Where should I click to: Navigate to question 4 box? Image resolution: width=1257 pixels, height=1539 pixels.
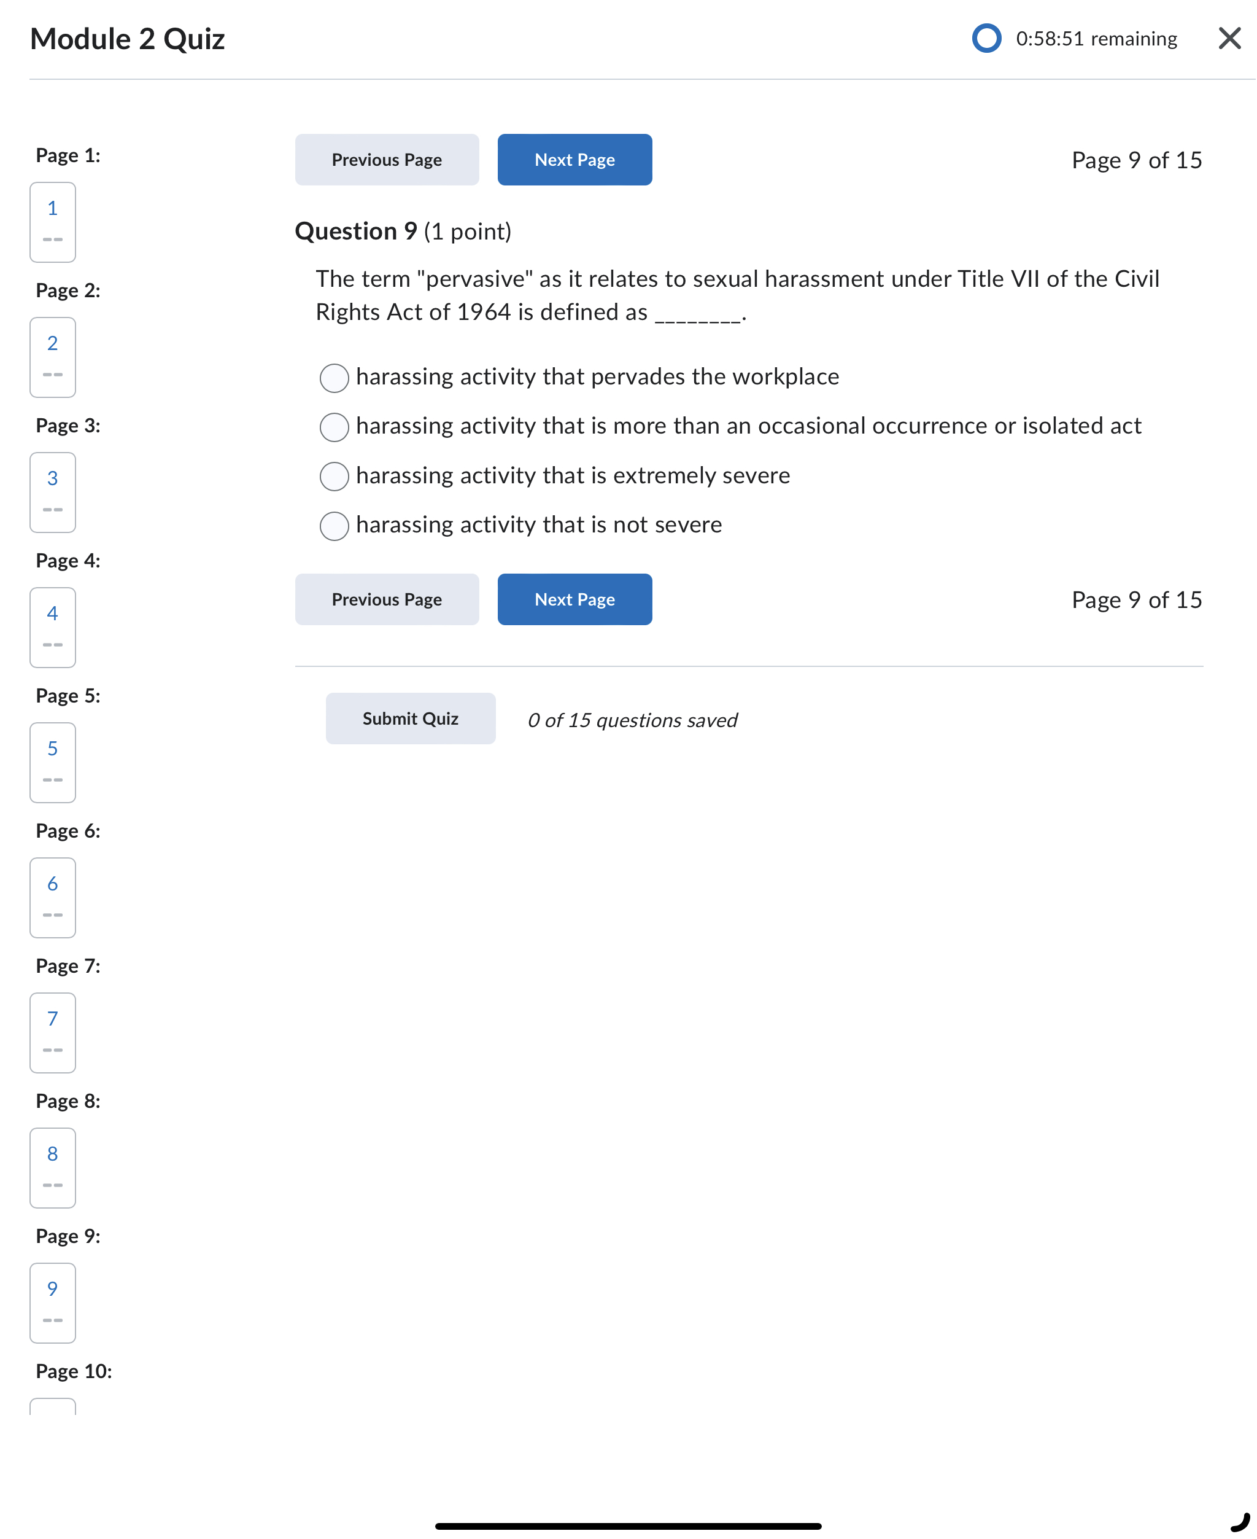tap(53, 627)
